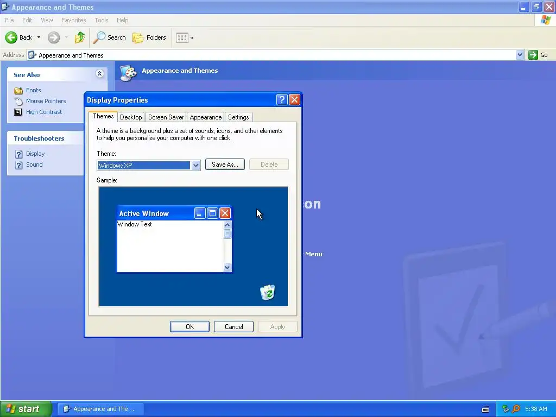
Task: Go up one folder level icon
Action: (79, 37)
